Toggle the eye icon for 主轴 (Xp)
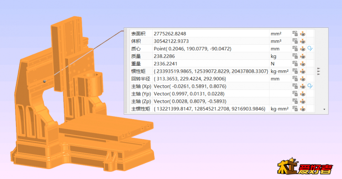The width and height of the screenshot is (342, 179). pos(302,86)
